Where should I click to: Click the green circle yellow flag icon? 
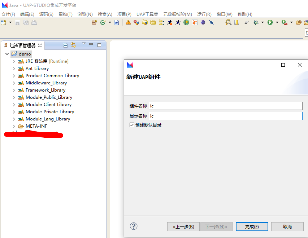coord(186,22)
